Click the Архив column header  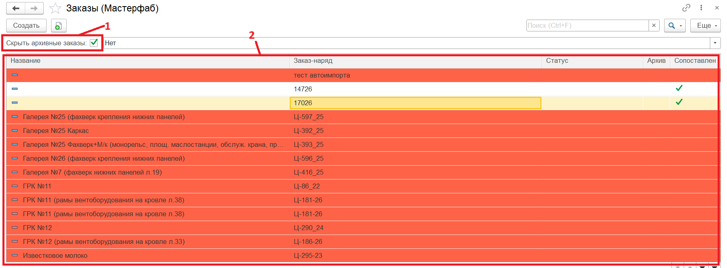[x=656, y=61]
